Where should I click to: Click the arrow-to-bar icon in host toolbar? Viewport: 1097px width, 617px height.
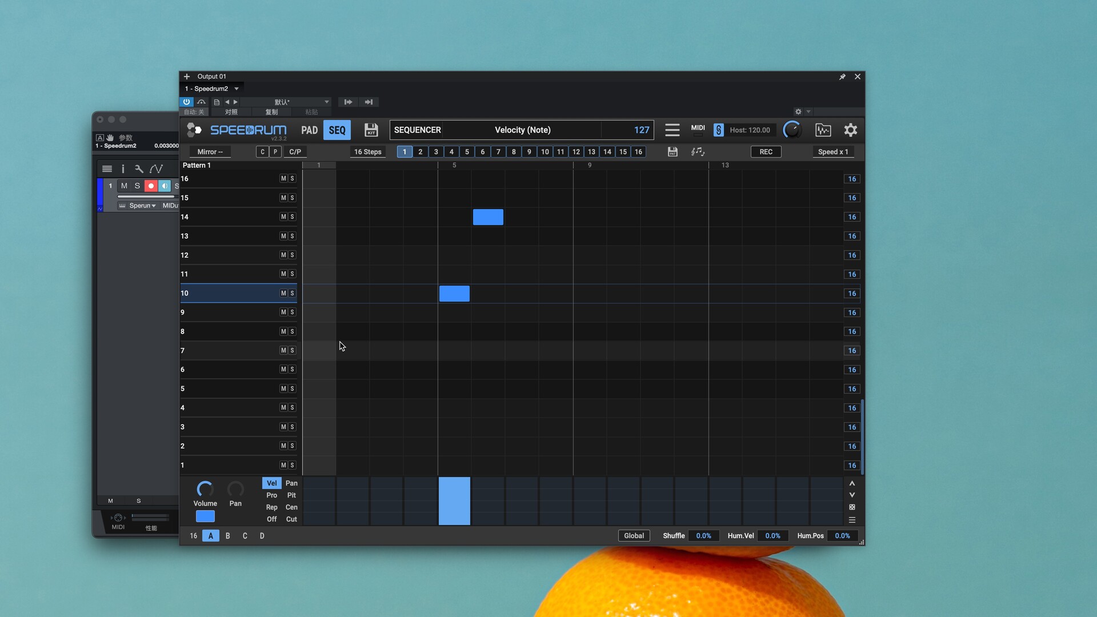tap(369, 102)
